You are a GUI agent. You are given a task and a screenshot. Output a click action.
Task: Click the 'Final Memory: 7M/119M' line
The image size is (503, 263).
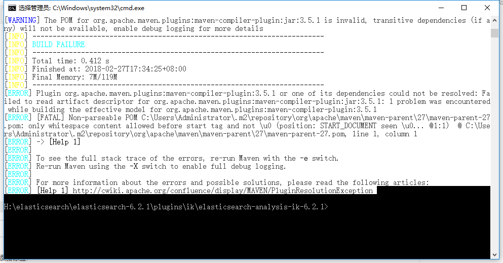[x=74, y=78]
